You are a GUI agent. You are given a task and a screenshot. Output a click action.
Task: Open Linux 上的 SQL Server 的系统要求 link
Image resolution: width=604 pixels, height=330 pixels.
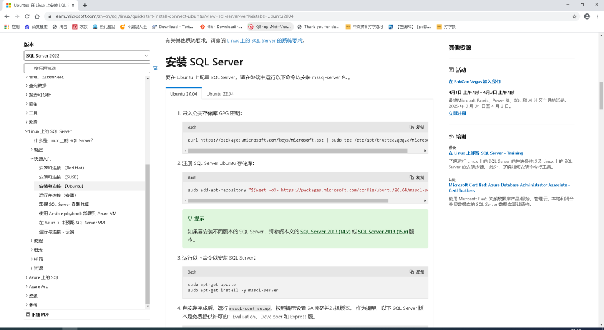[x=265, y=40]
